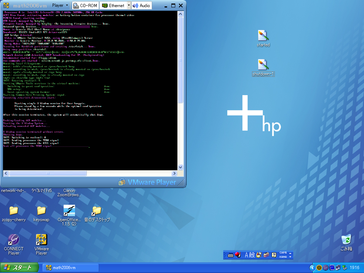Screen dimensions: 364x273
Task: Click the vertical scrollbar thumb
Action: point(180,60)
